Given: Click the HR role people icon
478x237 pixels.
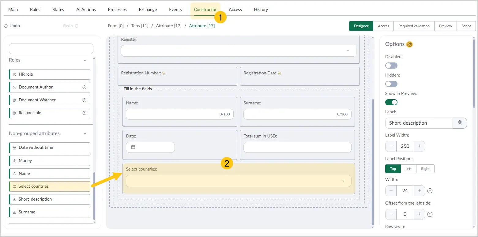Looking at the screenshot, I should pos(14,74).
